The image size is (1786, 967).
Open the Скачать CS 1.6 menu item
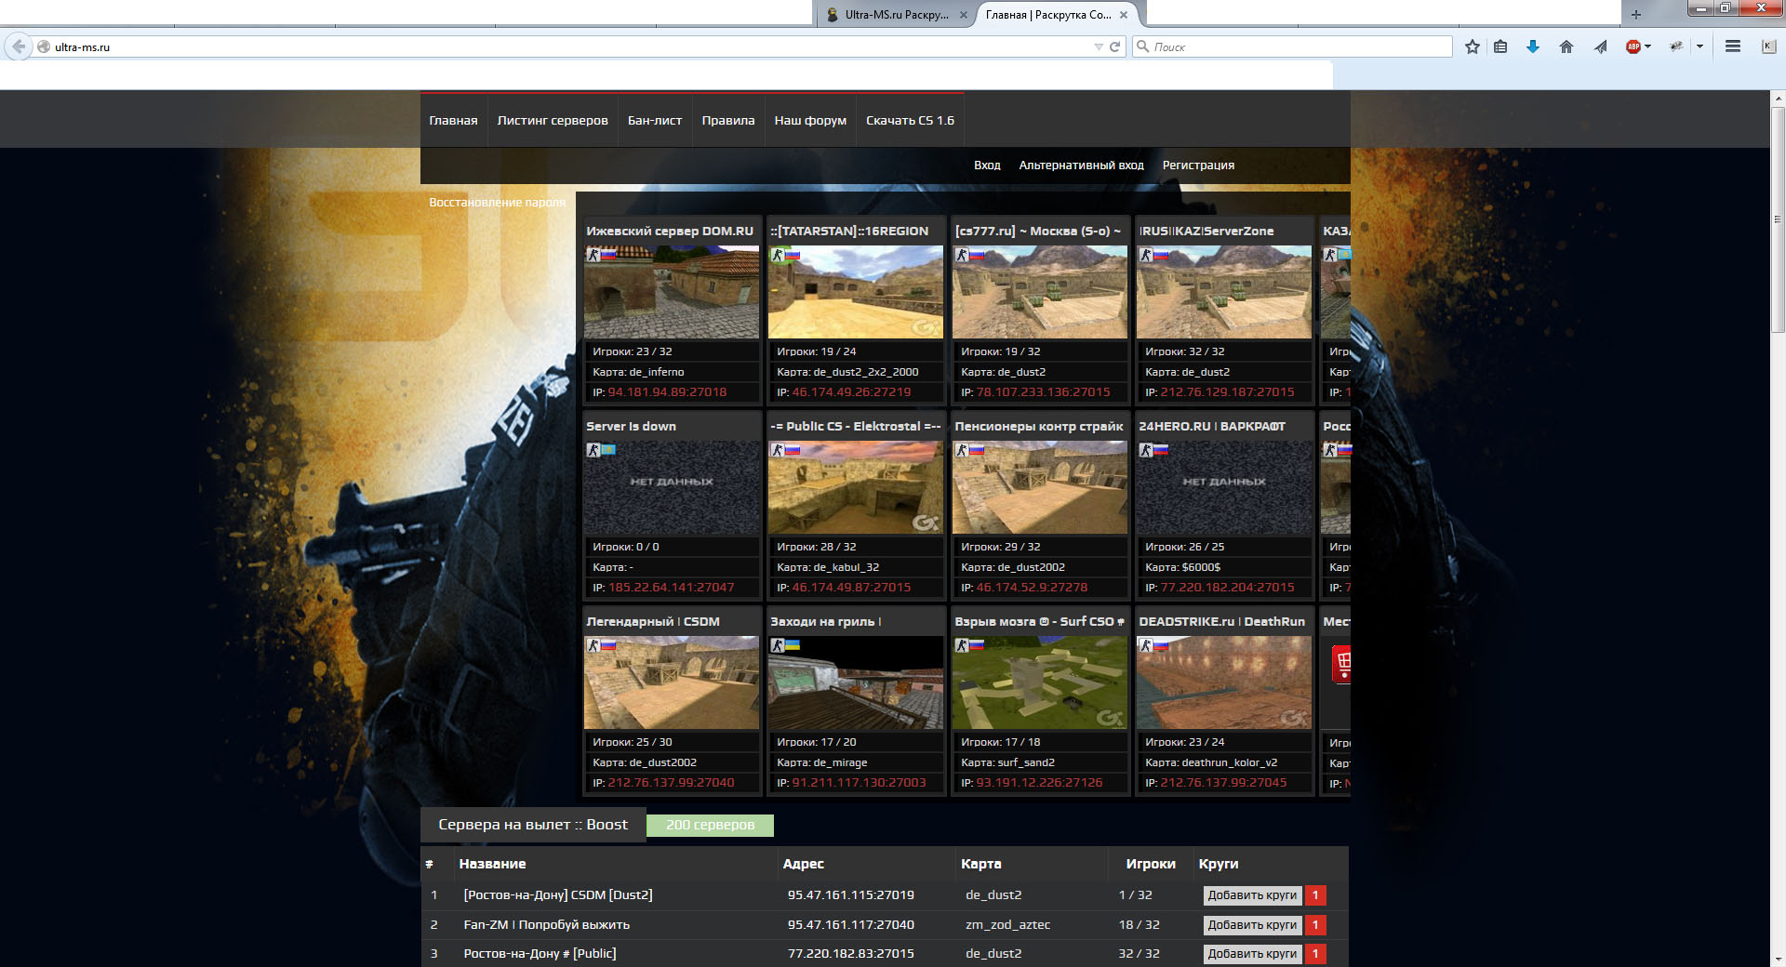910,121
